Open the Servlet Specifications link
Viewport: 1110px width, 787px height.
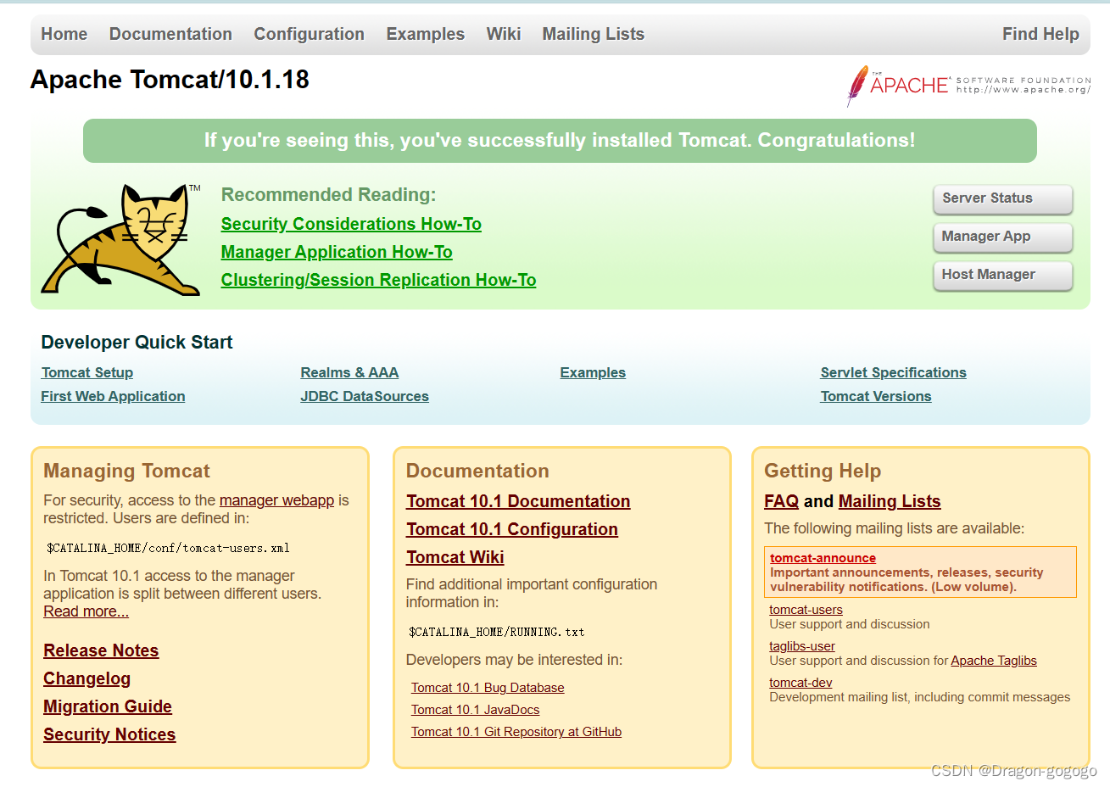894,372
